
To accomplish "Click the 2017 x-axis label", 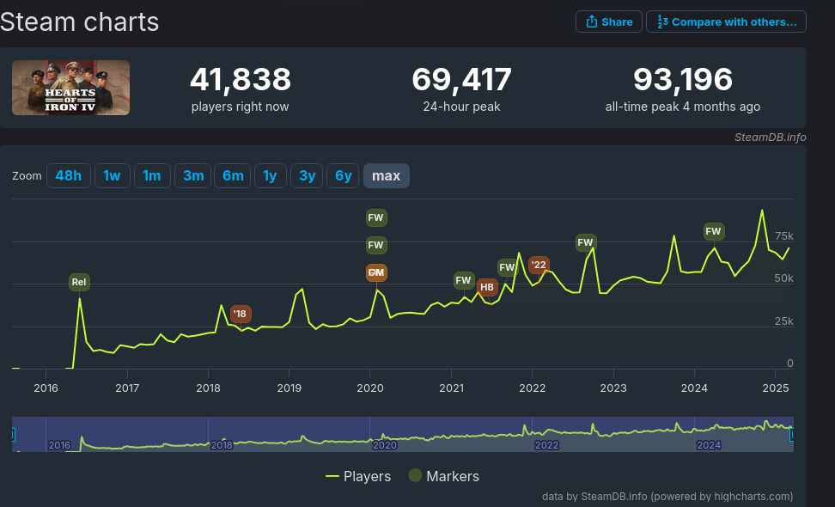I will [127, 388].
